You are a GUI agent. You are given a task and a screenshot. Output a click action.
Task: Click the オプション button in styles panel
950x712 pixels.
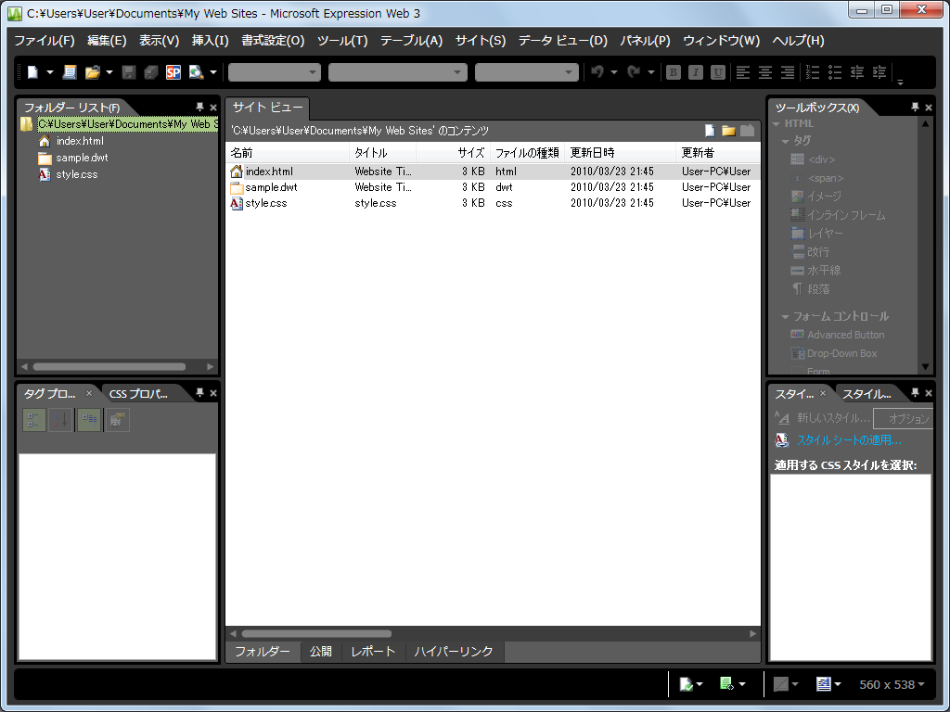(904, 418)
